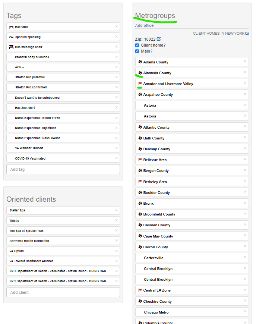Click the table icon on Has table tag

[x=11, y=27]
